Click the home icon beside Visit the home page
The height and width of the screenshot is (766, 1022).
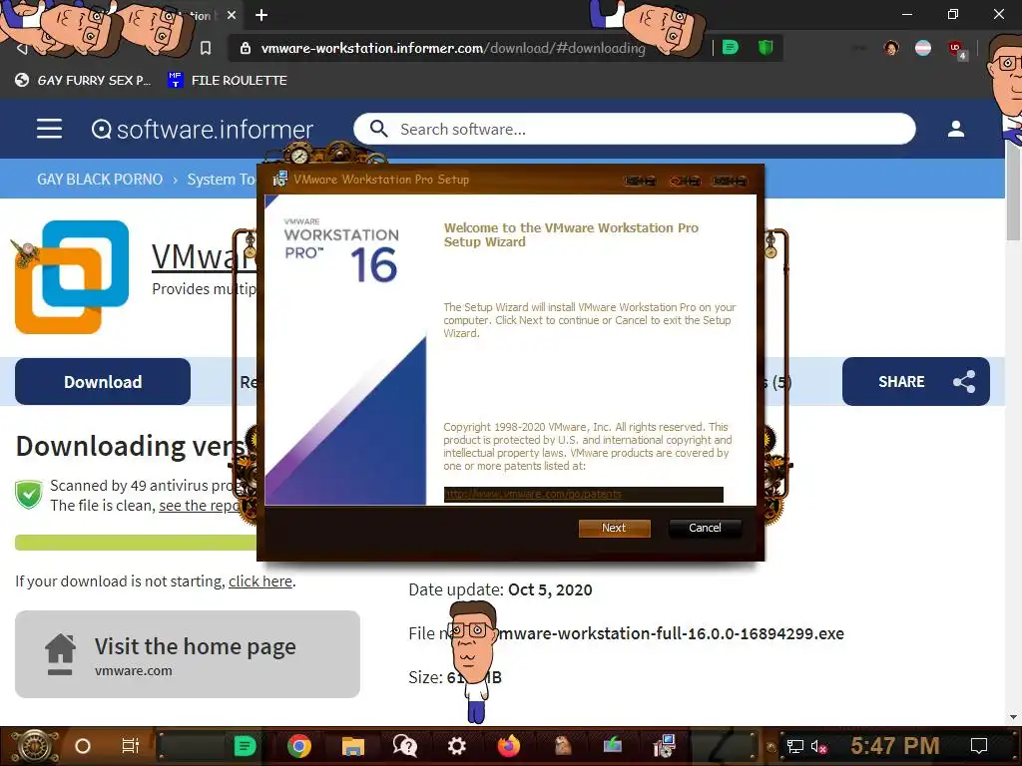pyautogui.click(x=60, y=653)
